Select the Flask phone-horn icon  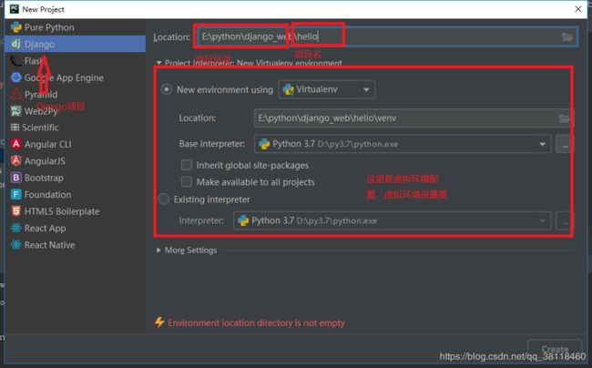click(15, 61)
